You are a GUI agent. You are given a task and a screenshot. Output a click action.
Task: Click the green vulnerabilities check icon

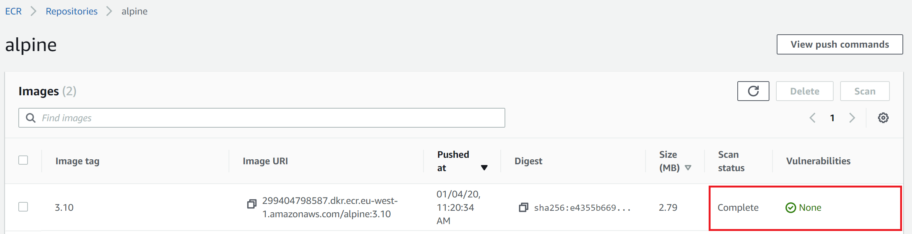(x=790, y=208)
